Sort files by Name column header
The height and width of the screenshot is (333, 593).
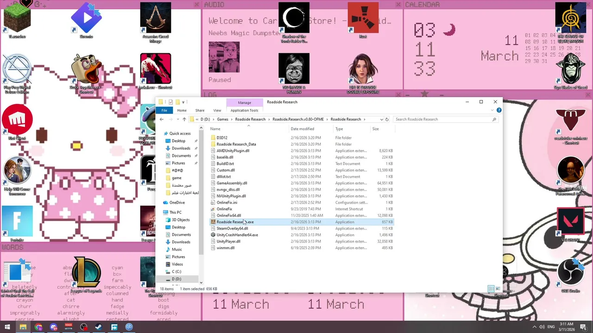point(248,129)
